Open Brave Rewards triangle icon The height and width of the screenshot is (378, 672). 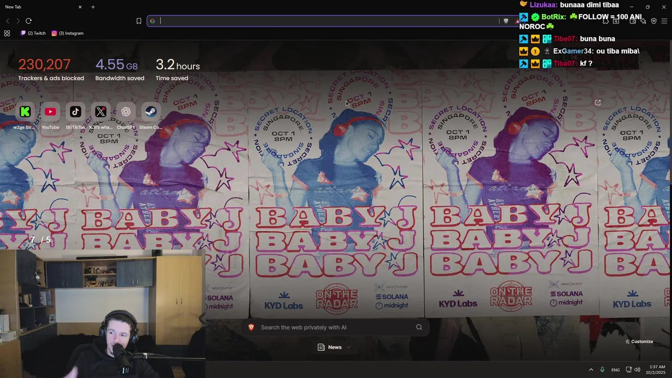[x=517, y=21]
